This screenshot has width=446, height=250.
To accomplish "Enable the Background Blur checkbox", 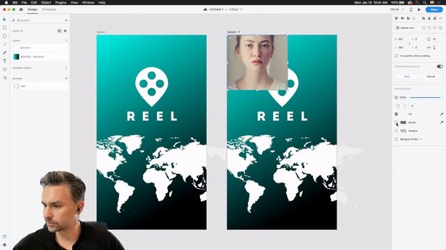I will click(x=397, y=139).
